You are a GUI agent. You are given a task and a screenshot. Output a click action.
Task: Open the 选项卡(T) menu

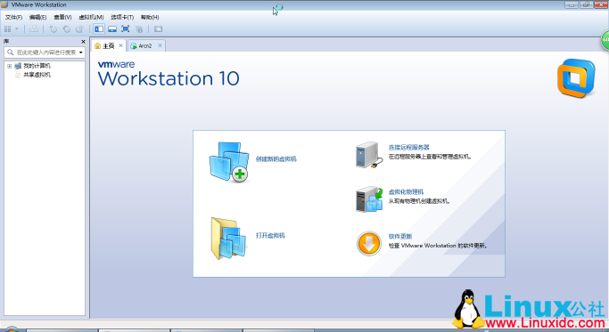click(x=122, y=17)
